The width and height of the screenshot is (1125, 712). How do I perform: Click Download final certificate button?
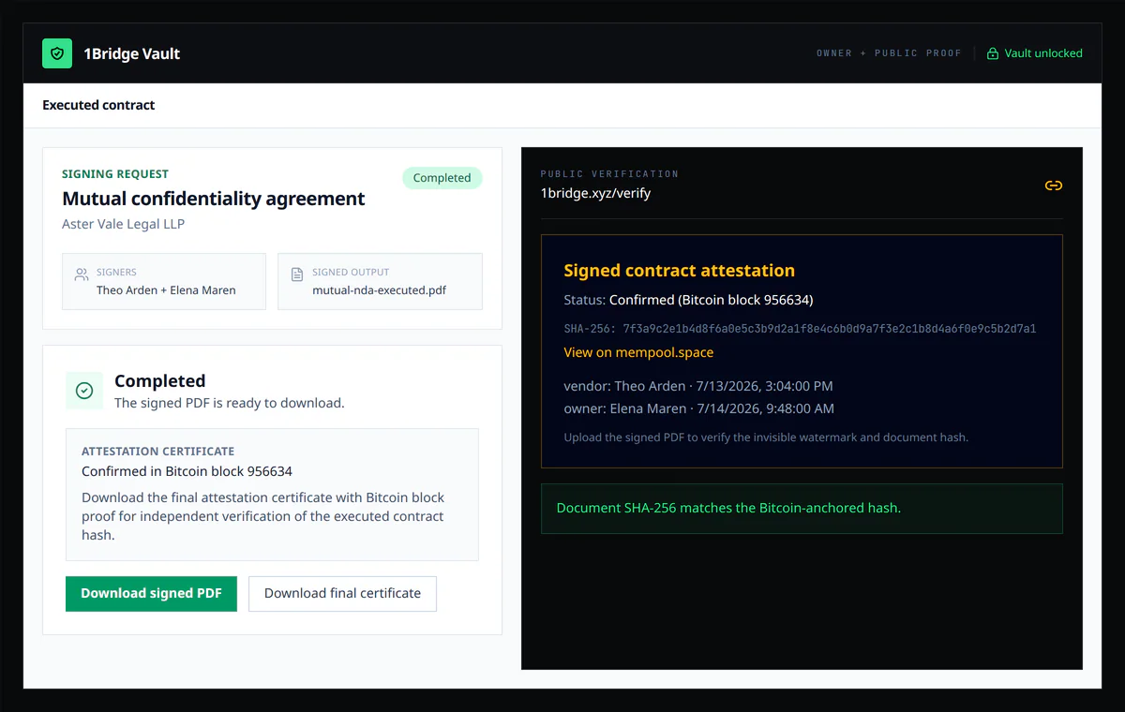point(342,594)
